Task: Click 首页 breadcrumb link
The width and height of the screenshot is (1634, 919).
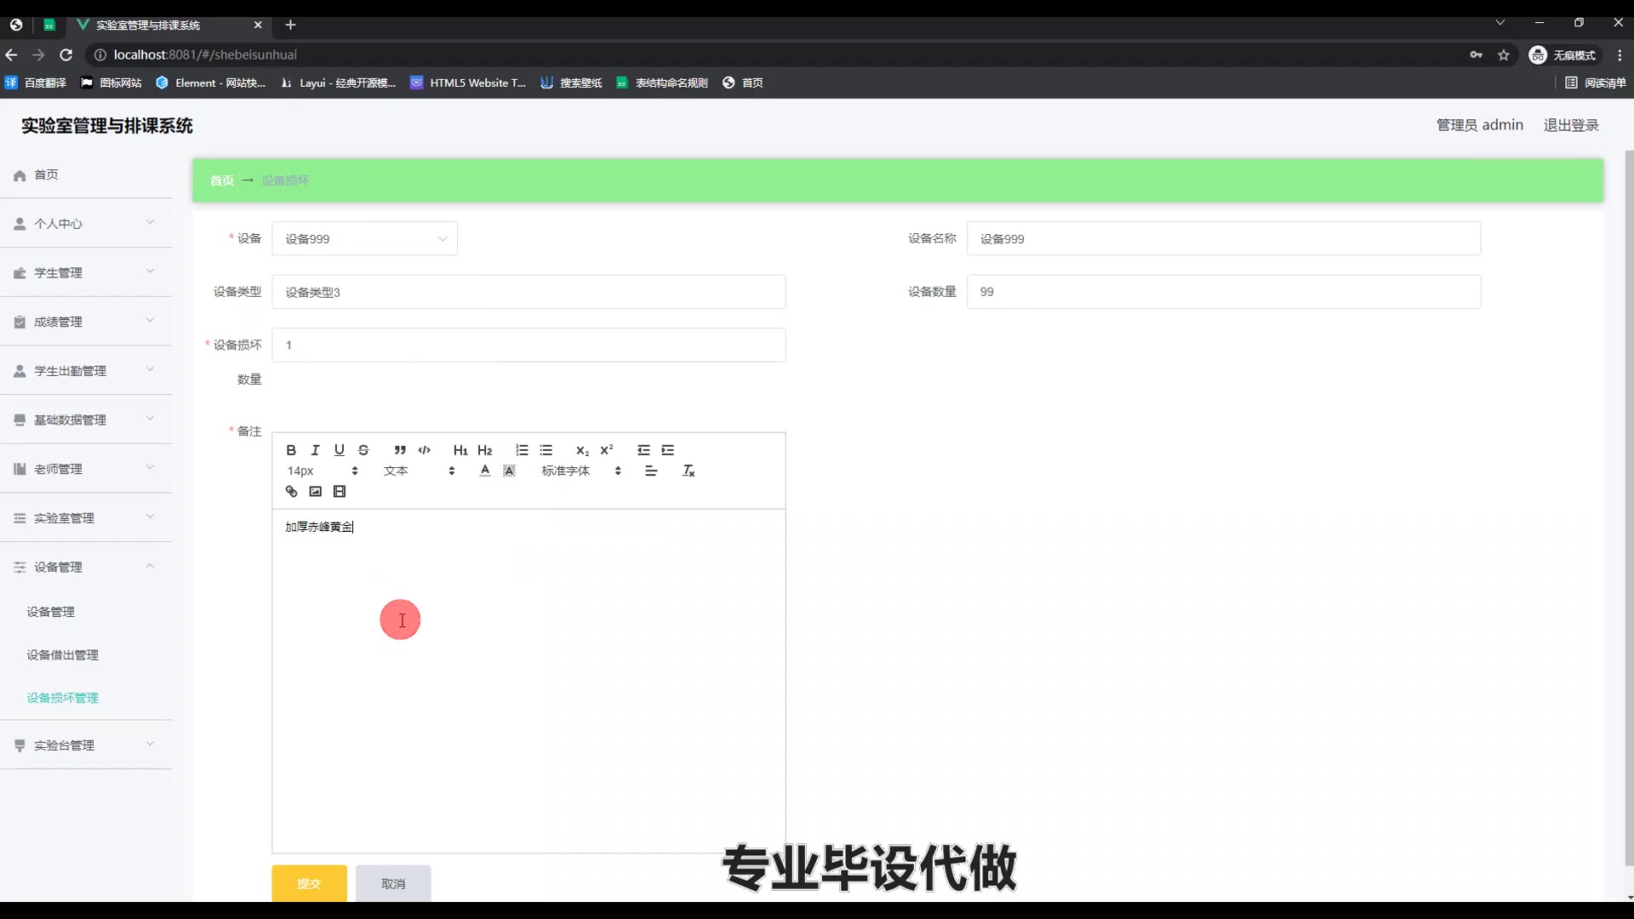Action: tap(222, 180)
